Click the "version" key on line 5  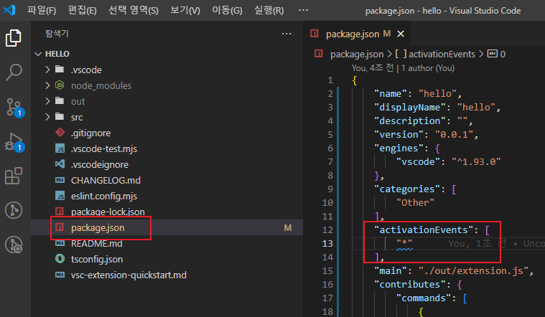[399, 134]
